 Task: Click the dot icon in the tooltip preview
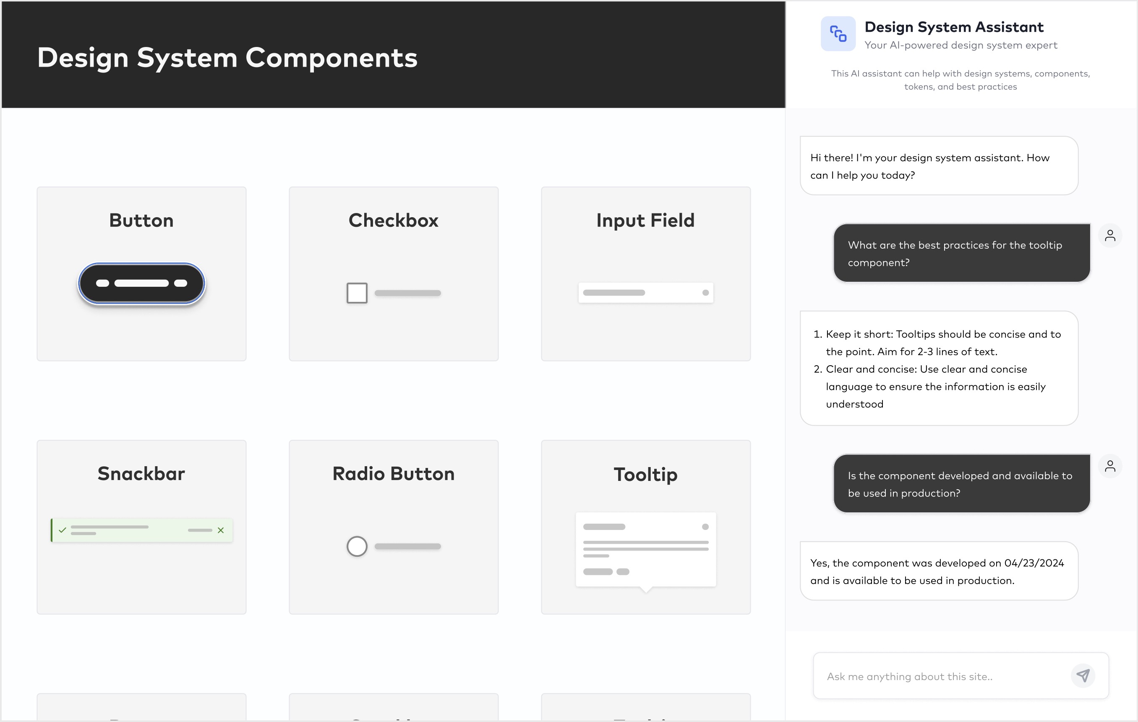(x=705, y=527)
